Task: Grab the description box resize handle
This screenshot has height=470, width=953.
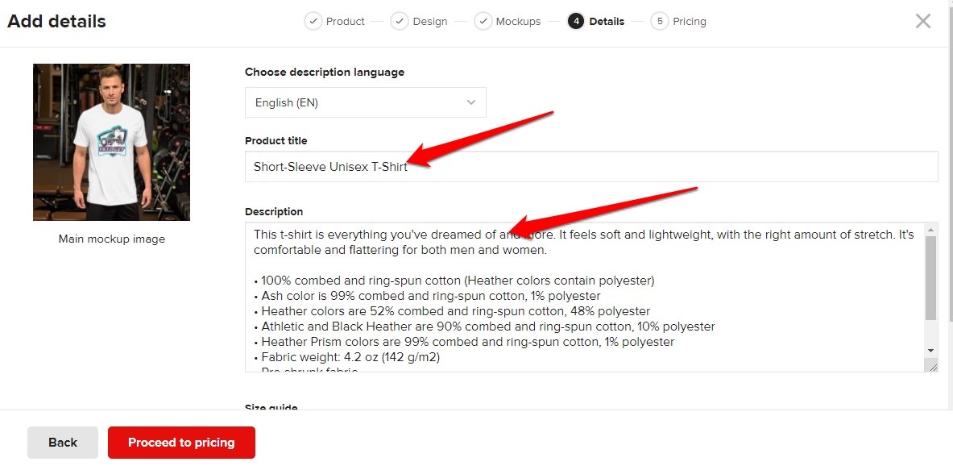Action: [933, 367]
